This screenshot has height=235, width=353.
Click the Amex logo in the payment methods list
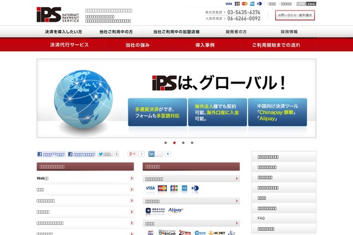point(185,188)
